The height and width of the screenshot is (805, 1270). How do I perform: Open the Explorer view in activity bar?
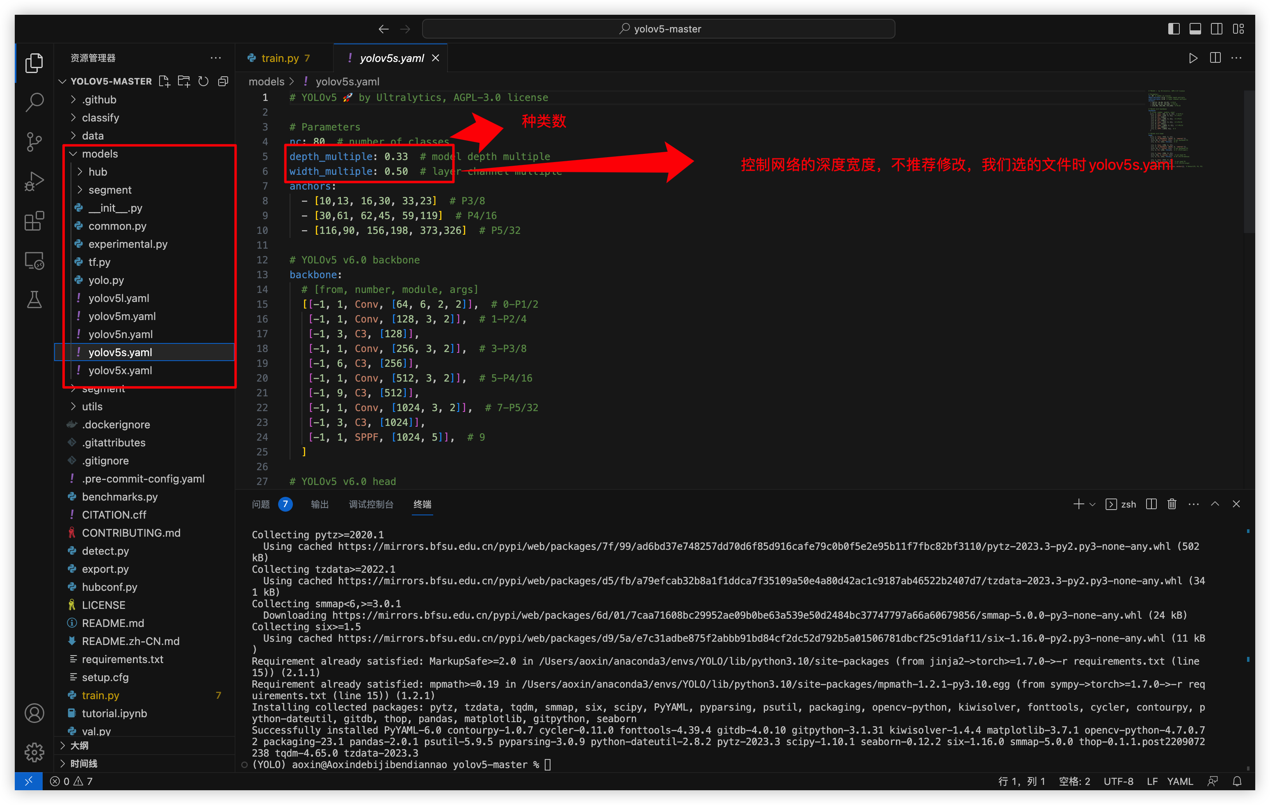click(34, 63)
